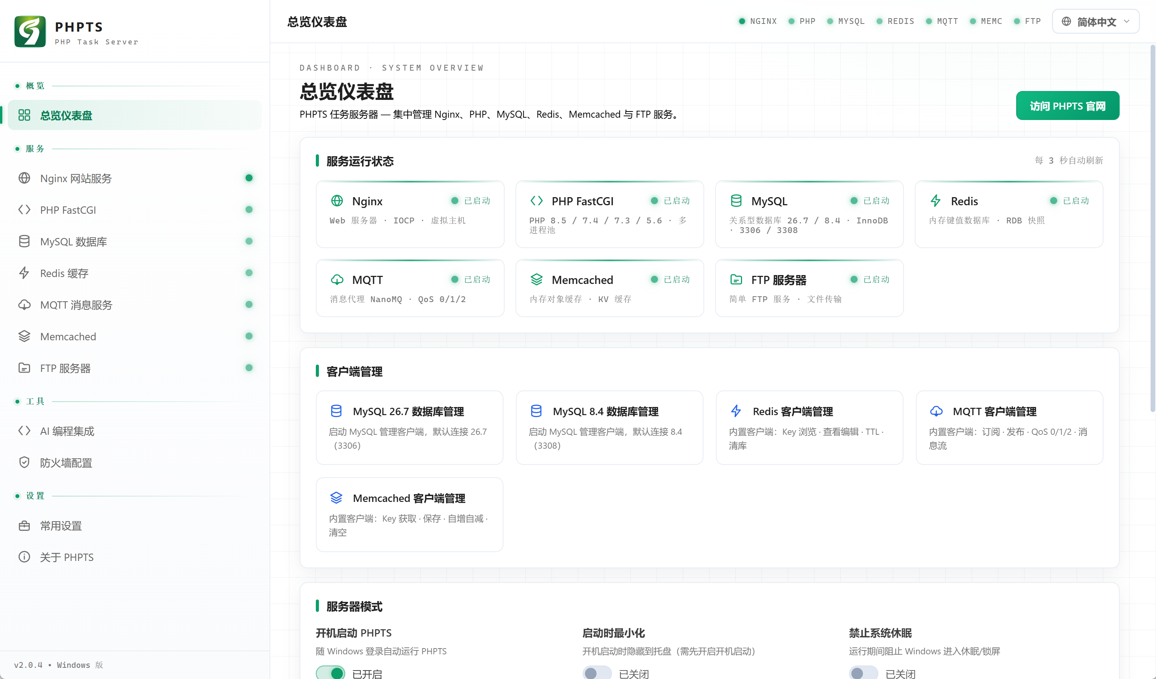
Task: Click the MQTT 客户端管理 cloud icon
Action: pos(936,411)
